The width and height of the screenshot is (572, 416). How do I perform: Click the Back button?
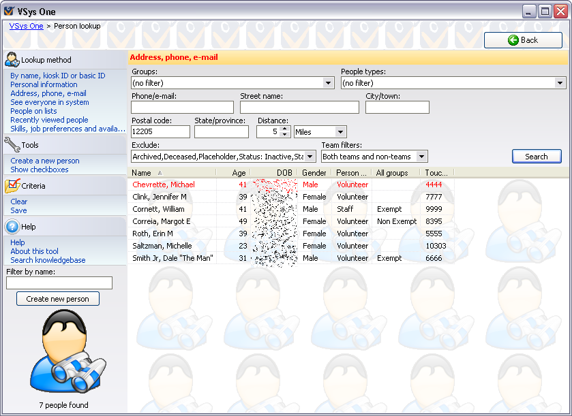click(x=523, y=40)
